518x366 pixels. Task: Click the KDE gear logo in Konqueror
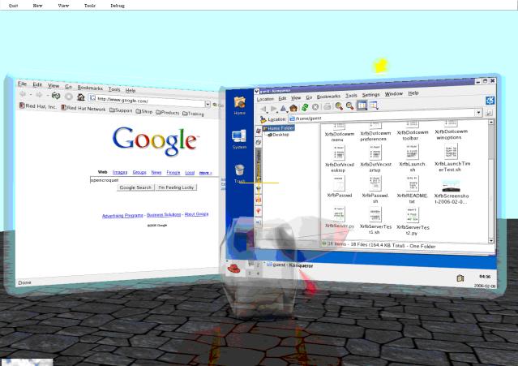tap(490, 100)
